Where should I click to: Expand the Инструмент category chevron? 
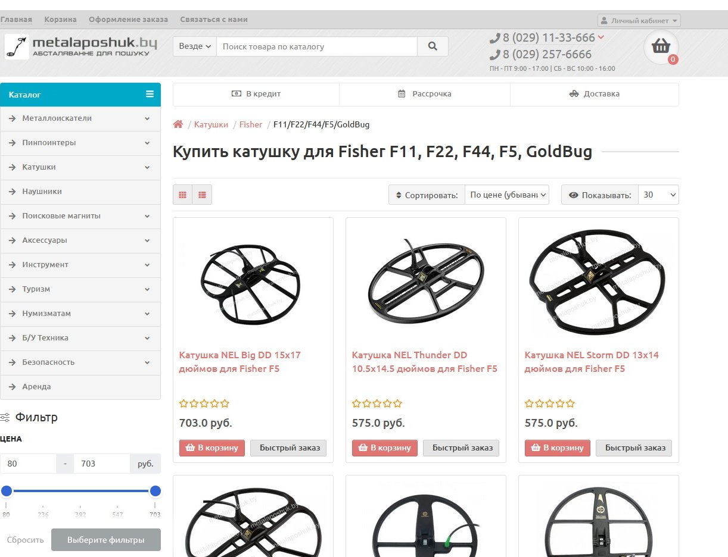click(147, 265)
